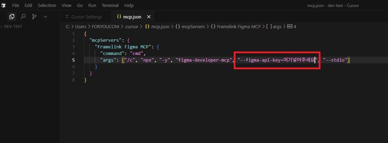The width and height of the screenshot is (388, 143).
Task: Click the Cursor Settings tab sliders icon
Action: (x=67, y=17)
